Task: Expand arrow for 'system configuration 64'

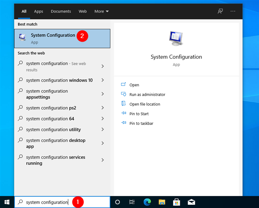Action: pos(103,118)
